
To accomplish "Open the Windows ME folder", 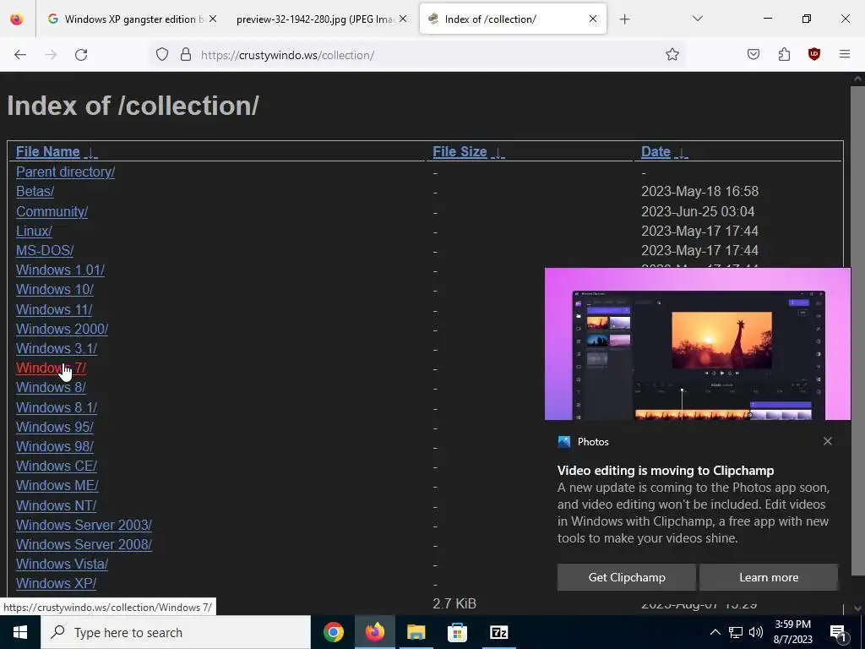I will click(57, 486).
